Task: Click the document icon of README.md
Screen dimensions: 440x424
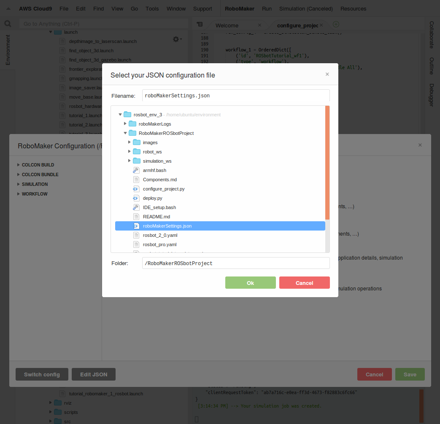Action: tap(136, 217)
